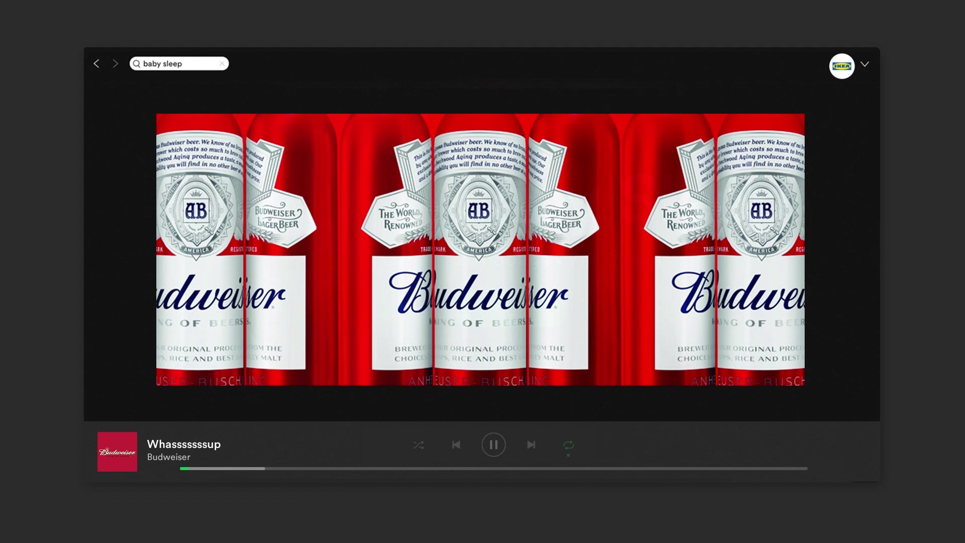Skip to the next track

[531, 444]
